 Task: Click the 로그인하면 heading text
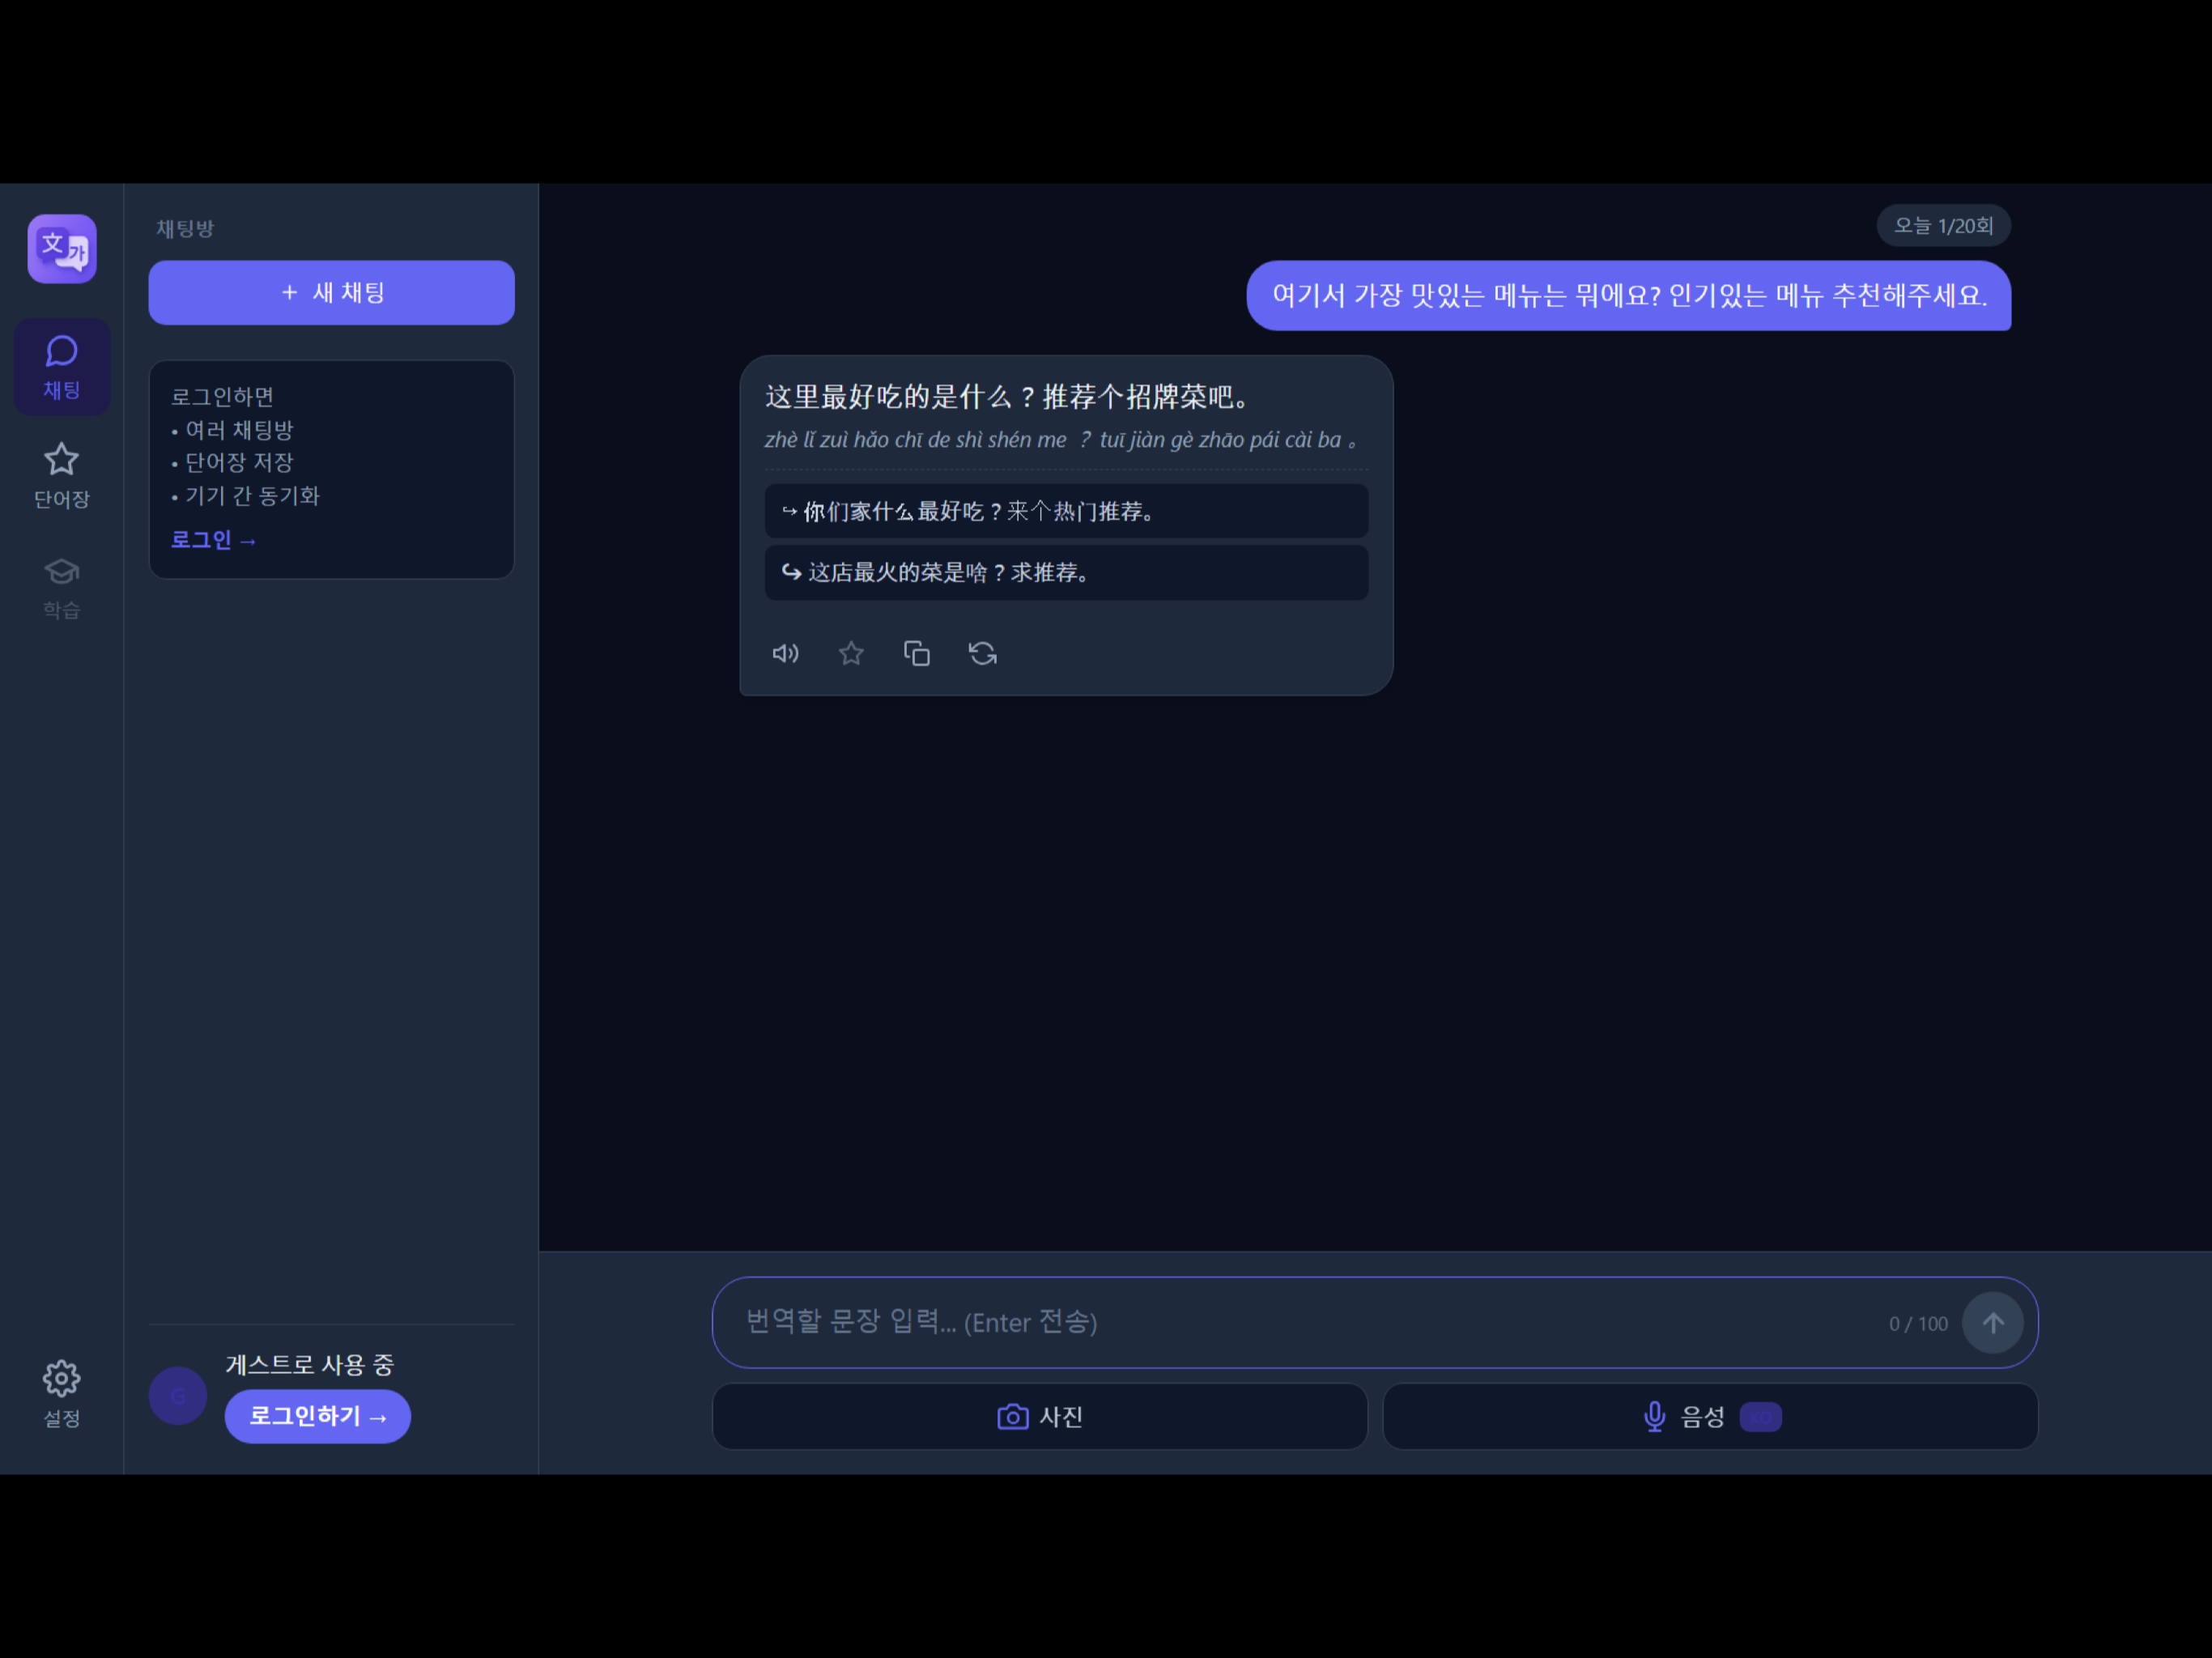point(223,397)
